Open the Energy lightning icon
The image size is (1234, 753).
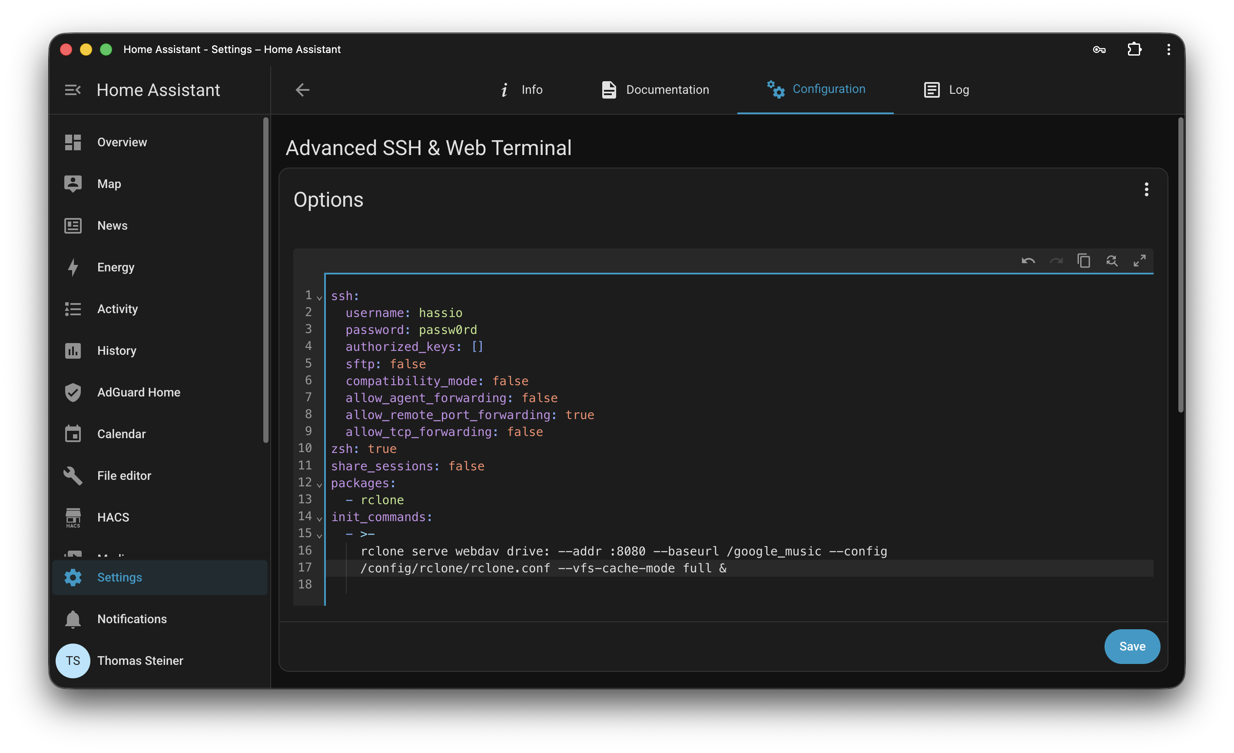pyautogui.click(x=73, y=268)
